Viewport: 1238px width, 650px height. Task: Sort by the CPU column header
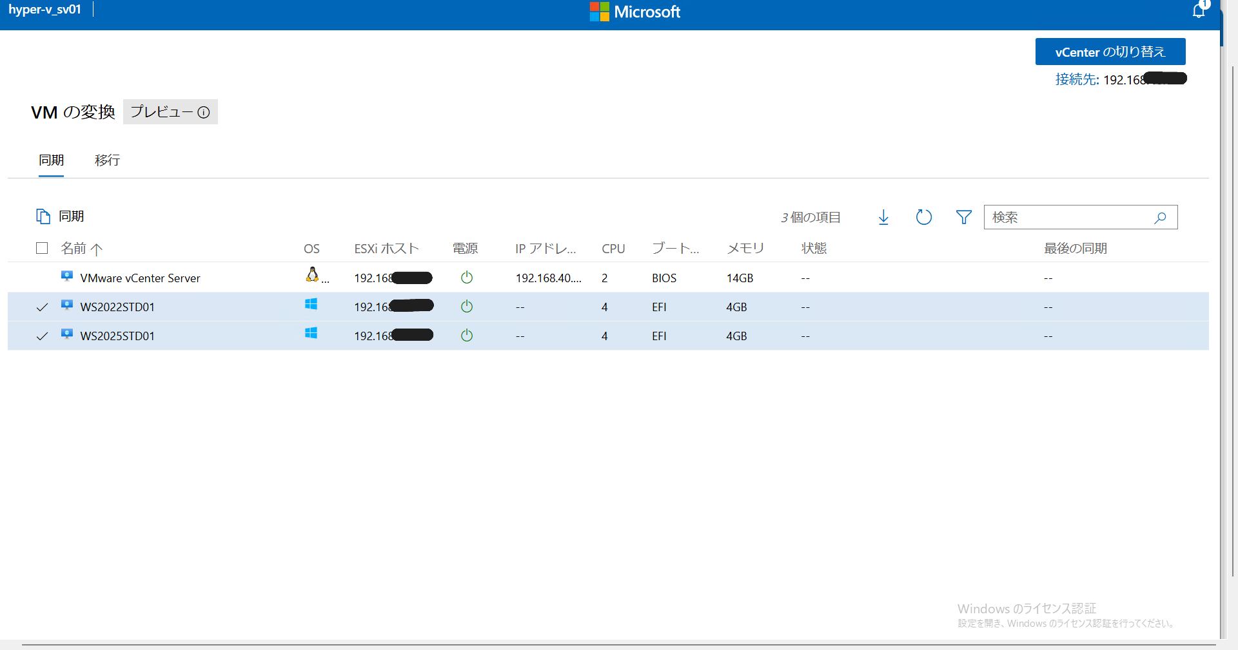613,249
